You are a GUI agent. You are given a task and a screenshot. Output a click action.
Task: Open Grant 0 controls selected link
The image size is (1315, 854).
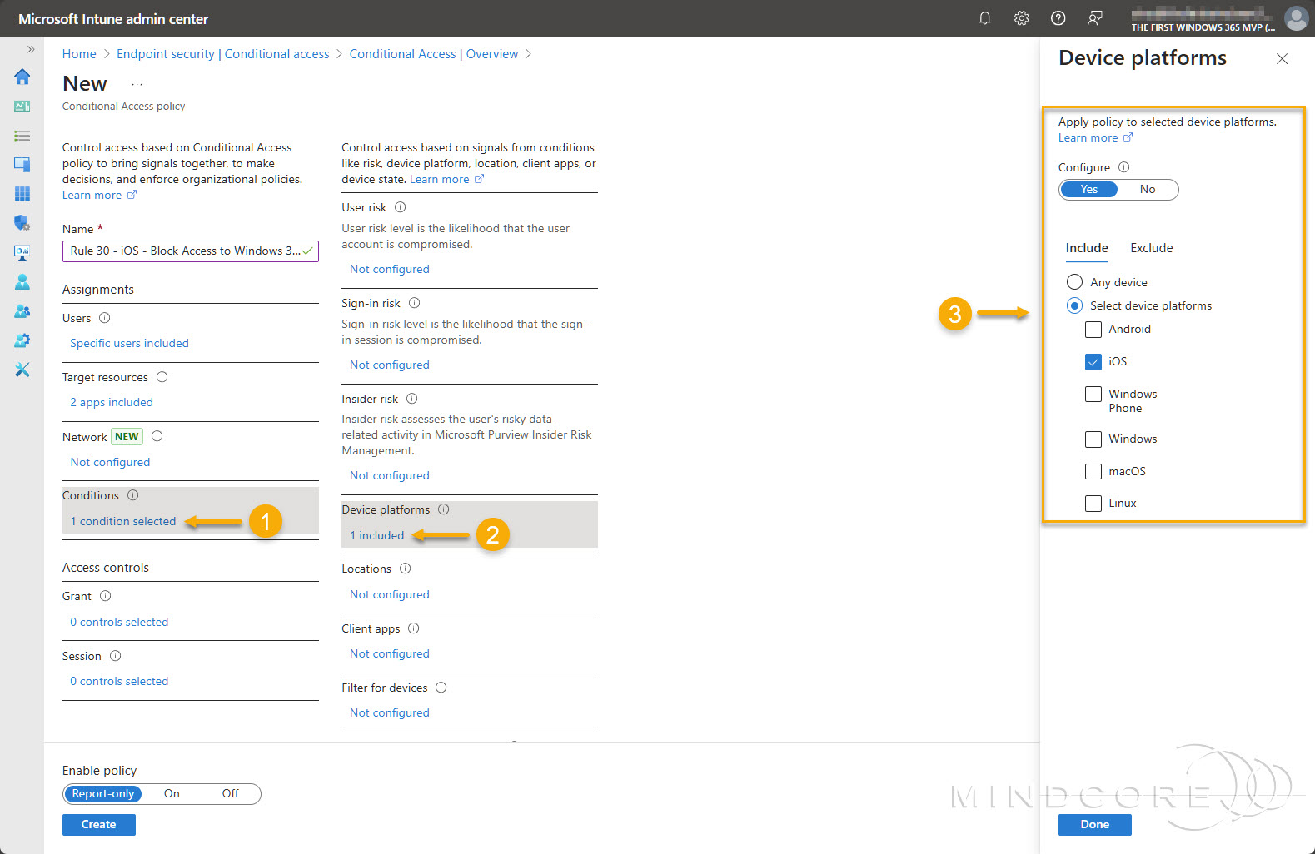tap(119, 622)
